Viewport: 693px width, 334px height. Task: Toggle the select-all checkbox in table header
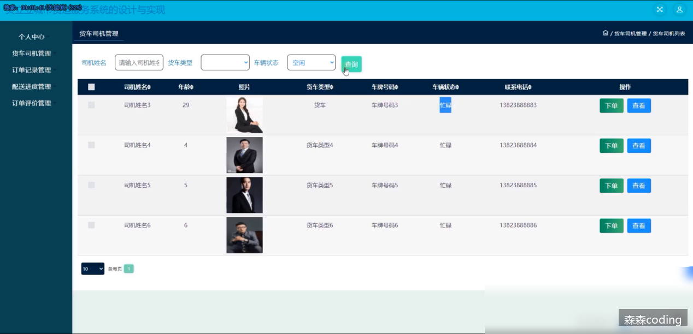[91, 87]
